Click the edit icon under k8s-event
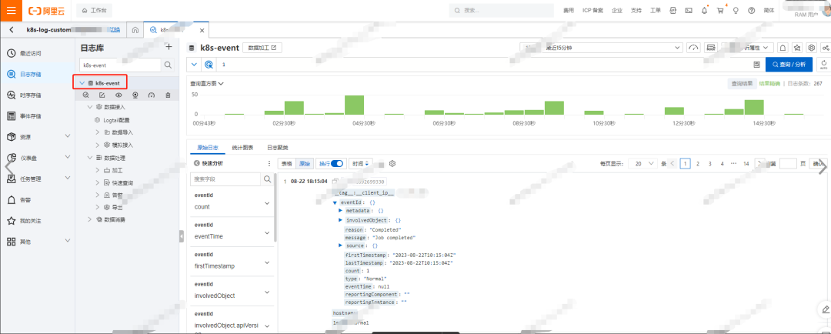The image size is (831, 334). [x=102, y=95]
